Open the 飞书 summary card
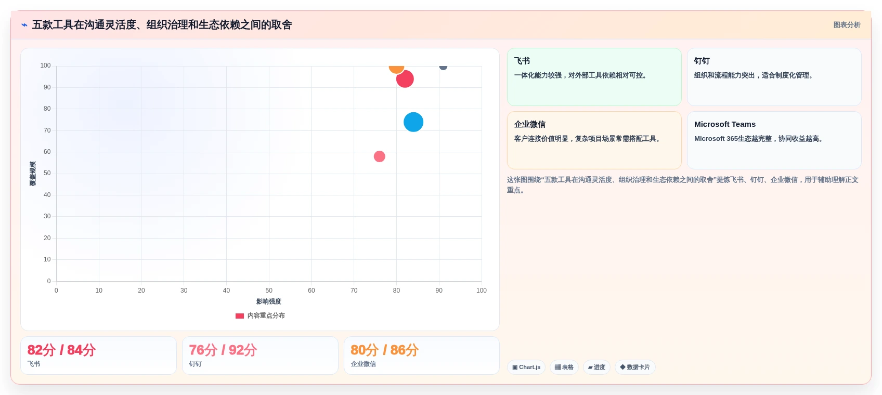882x395 pixels. [x=594, y=77]
